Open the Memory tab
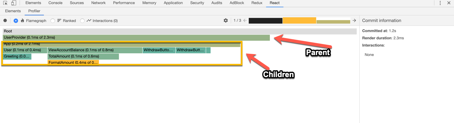This screenshot has width=454, height=123. click(149, 3)
